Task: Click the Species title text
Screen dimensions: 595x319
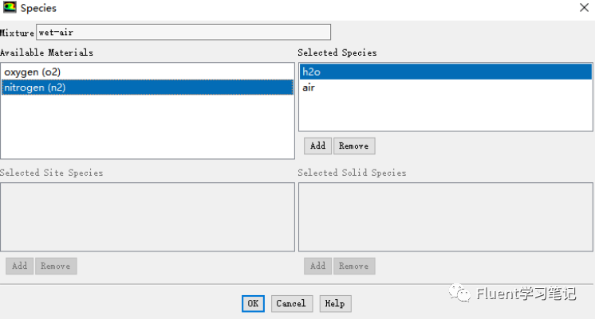Action: pos(38,8)
